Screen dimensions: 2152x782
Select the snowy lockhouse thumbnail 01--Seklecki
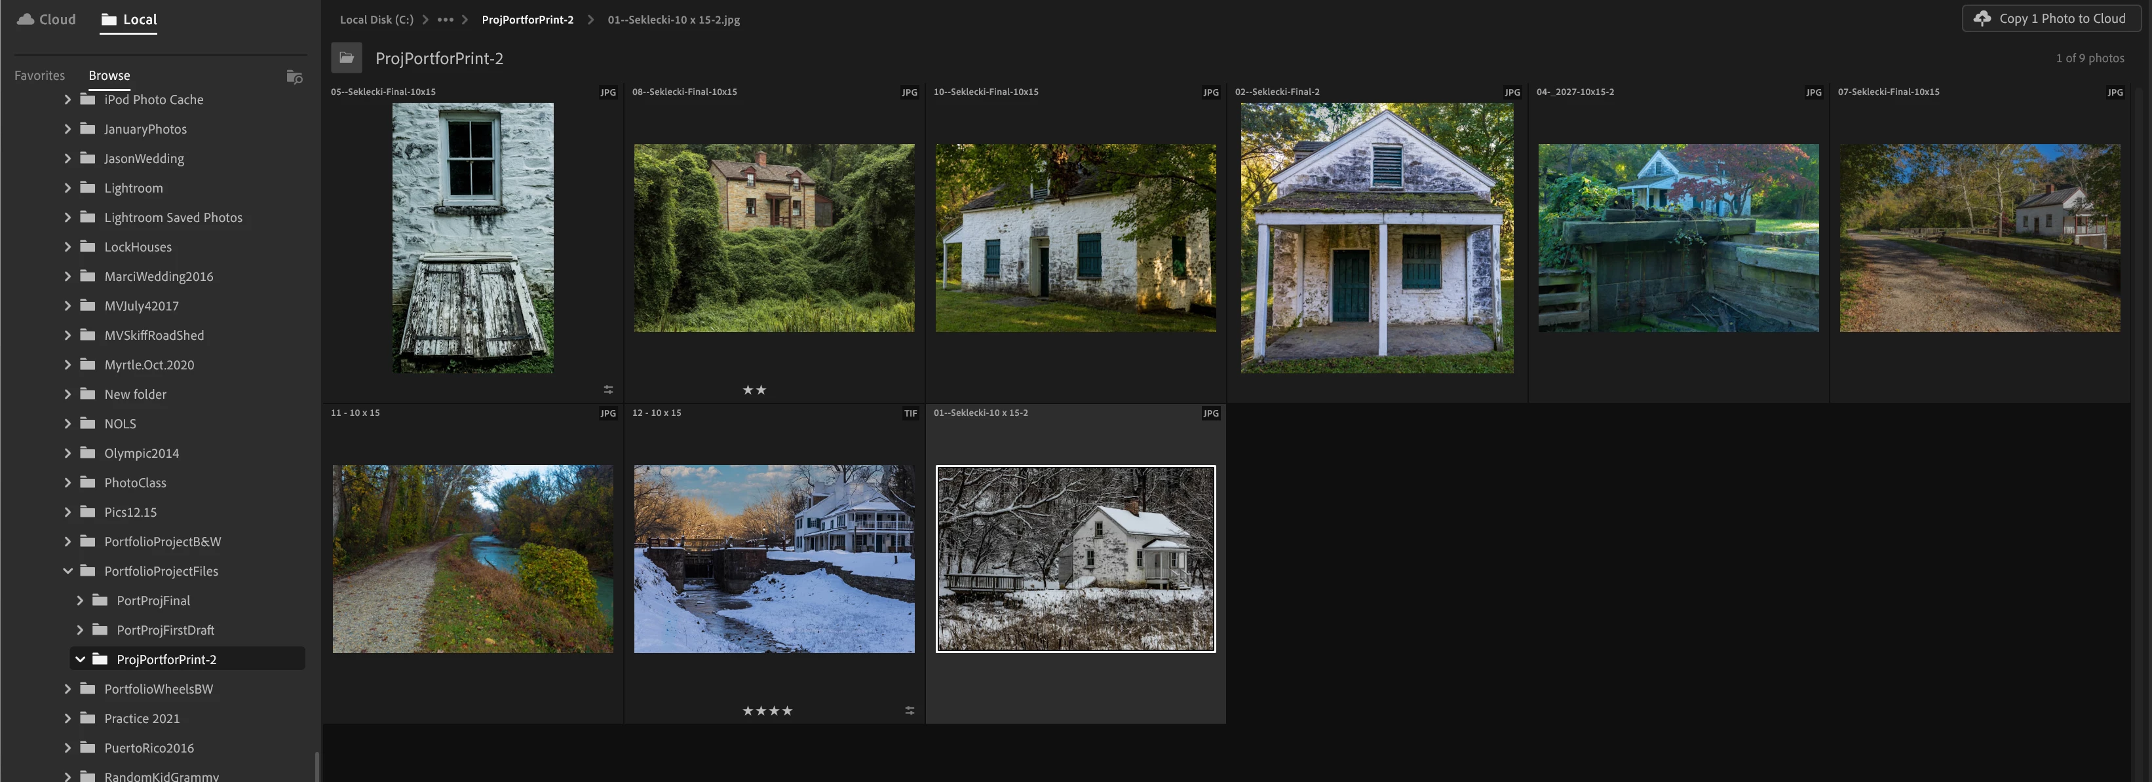1075,558
